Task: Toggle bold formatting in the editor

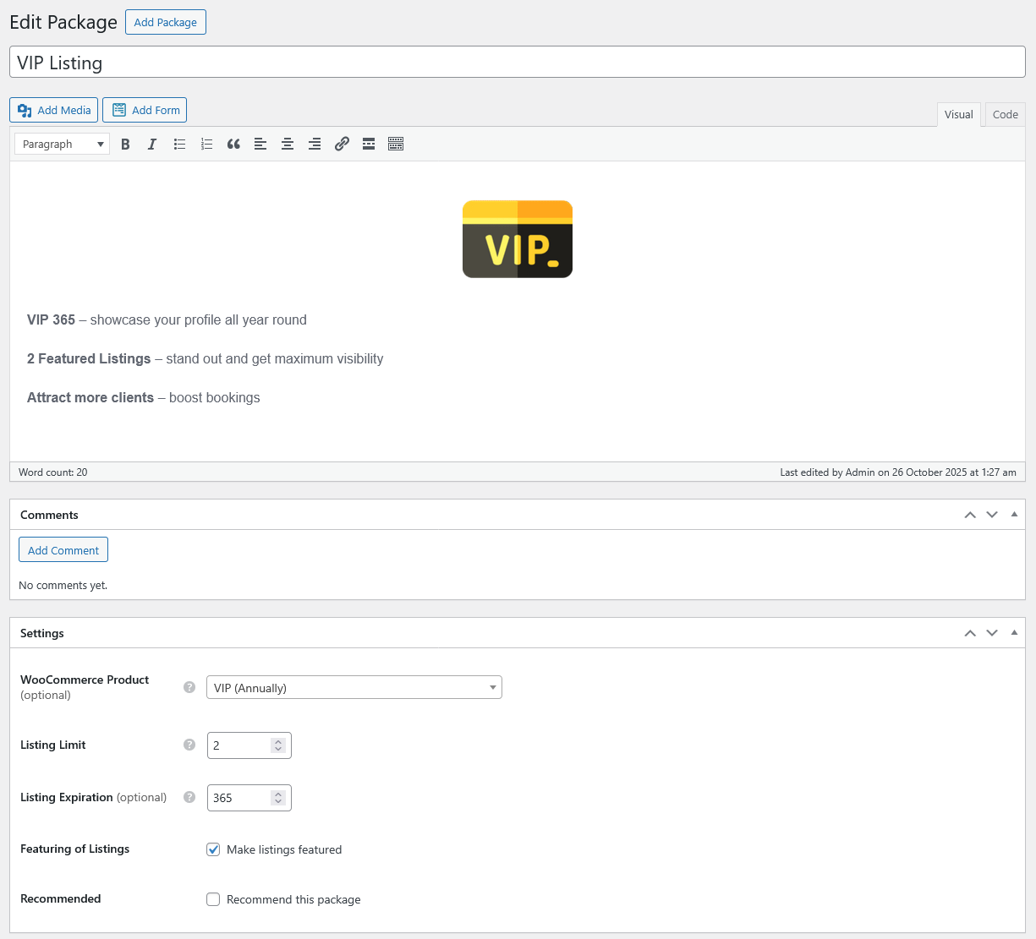Action: tap(125, 145)
